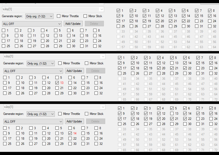Check button 32 in top panel's right grid
The width and height of the screenshot is (219, 155).
[x=210, y=26]
